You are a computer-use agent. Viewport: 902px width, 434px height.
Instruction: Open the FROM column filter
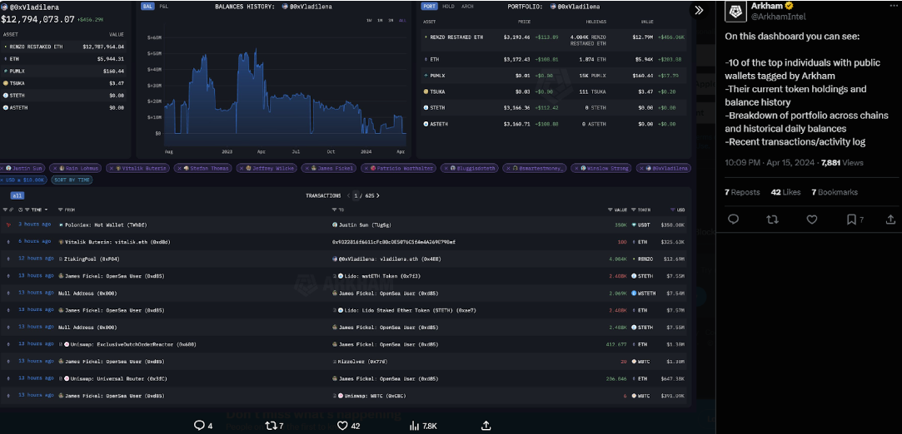tap(62, 210)
